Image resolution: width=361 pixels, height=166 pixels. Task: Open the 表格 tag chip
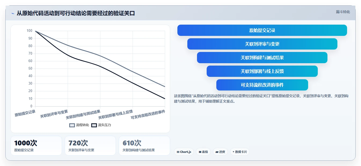coord(203,152)
